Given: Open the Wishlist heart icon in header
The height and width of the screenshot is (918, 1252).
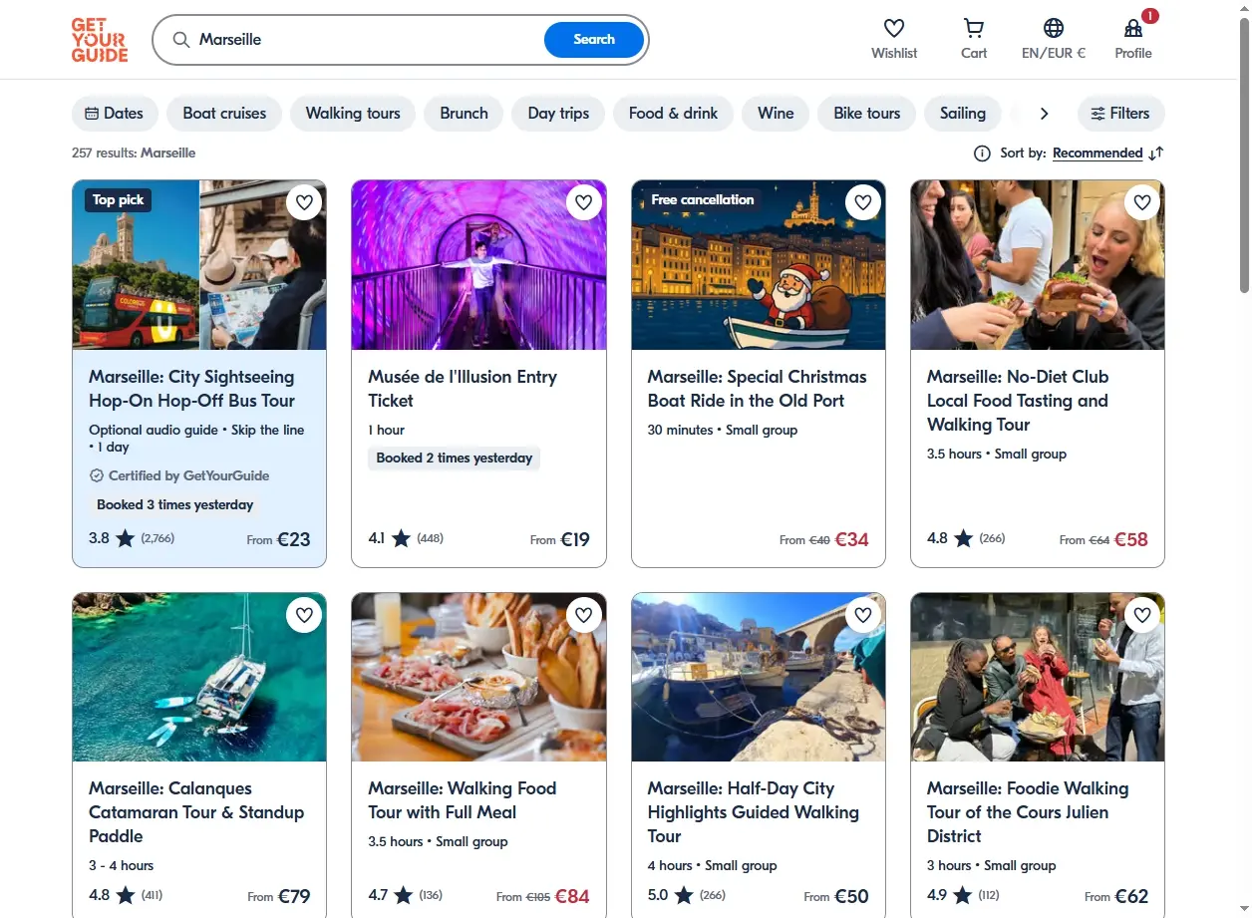Looking at the screenshot, I should (x=894, y=28).
